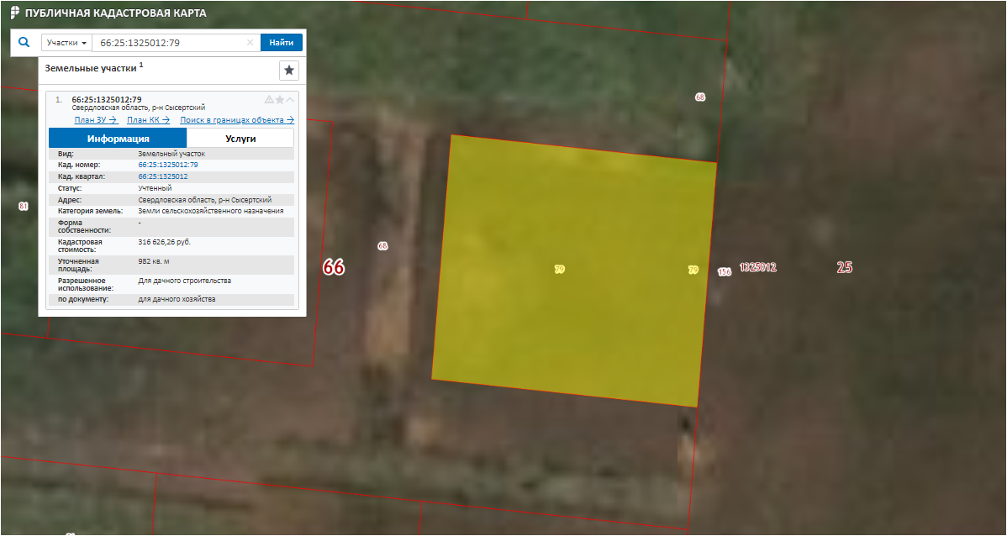Collapse the result card with chevron

[x=291, y=99]
